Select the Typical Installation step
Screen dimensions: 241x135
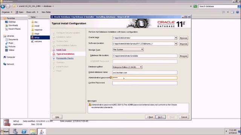click(x=65, y=54)
